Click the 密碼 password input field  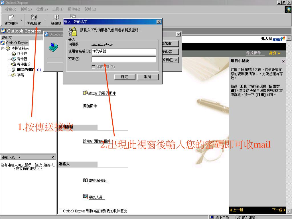[124, 59]
